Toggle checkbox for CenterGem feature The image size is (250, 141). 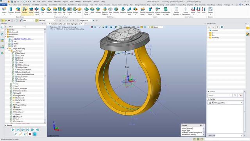pos(13,81)
